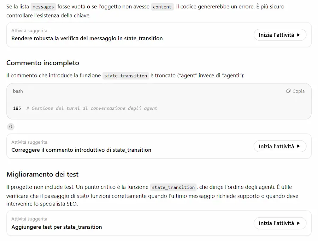
Task: Click the 'content' inline code chip
Action: (162, 7)
